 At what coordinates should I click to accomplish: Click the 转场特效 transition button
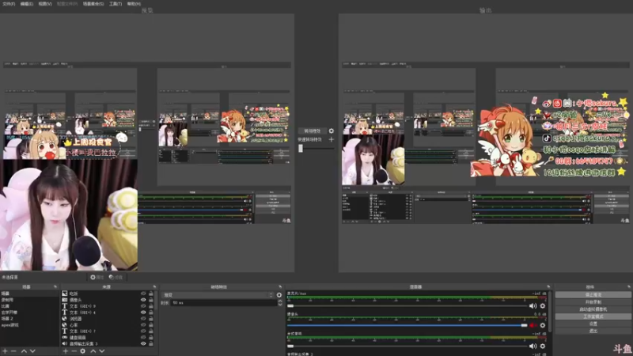(312, 131)
